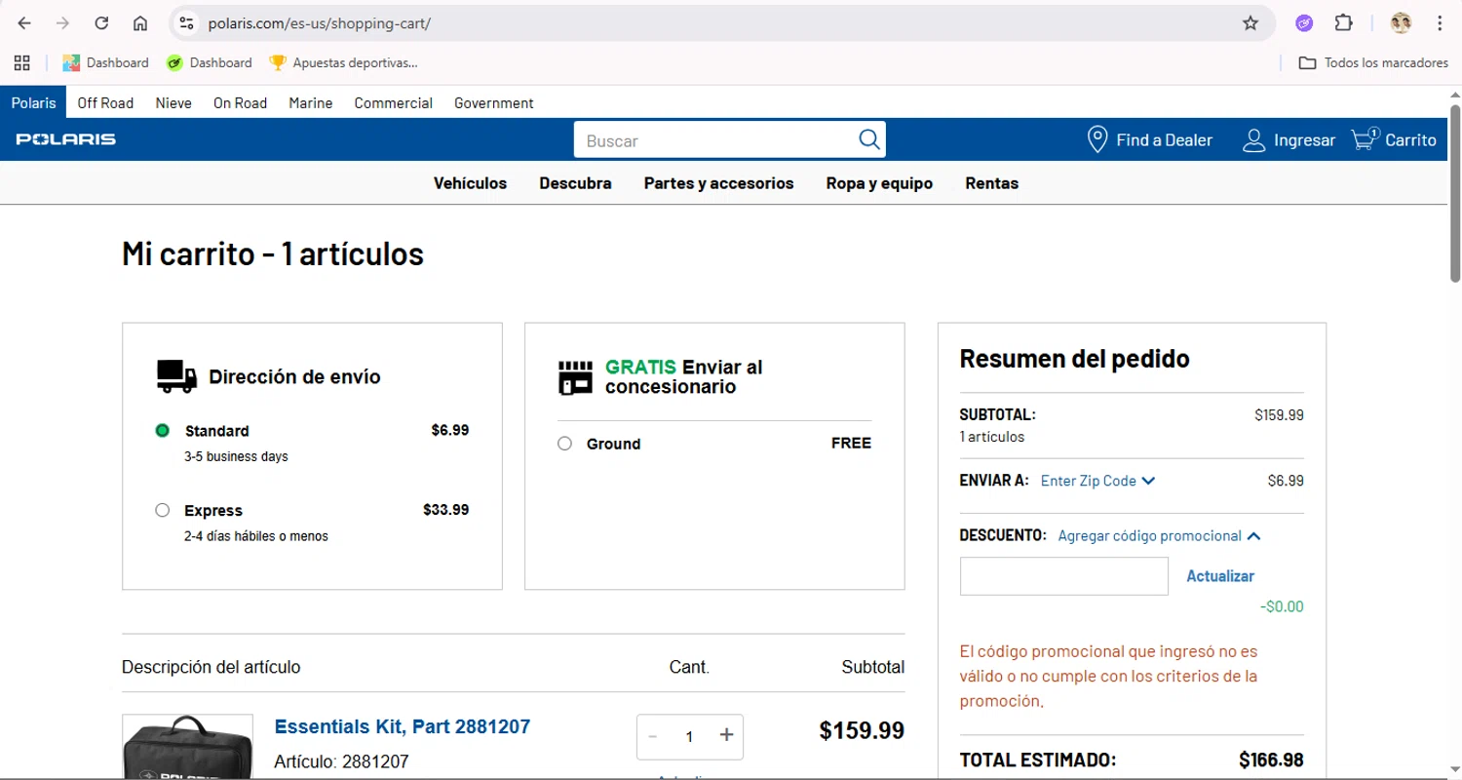Open the purple browser extension icon
The image size is (1462, 780).
click(1304, 23)
